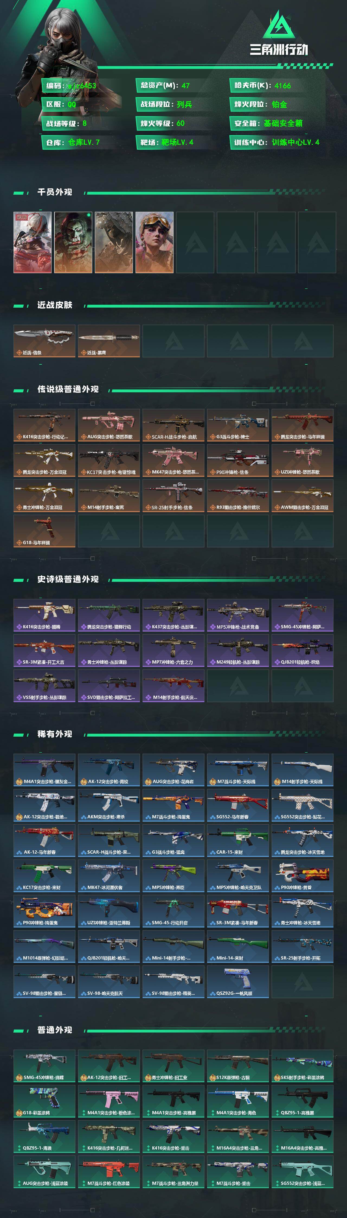Select the SR-3M紧凑-开工大吉 epic skin
Screen dimensions: 347x1218
44,650
